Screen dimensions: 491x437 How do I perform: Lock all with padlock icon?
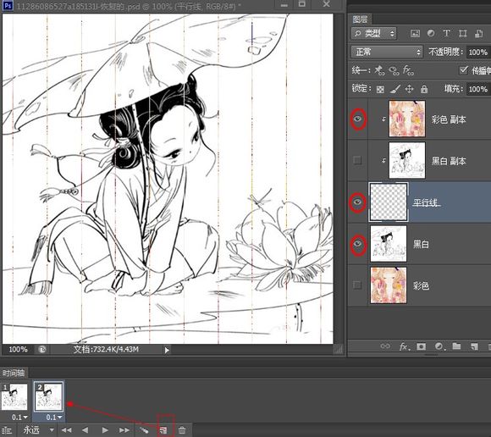click(424, 89)
